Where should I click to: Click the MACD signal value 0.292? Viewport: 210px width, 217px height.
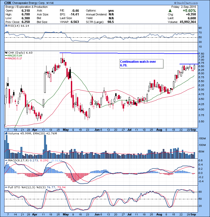(x=44, y=161)
